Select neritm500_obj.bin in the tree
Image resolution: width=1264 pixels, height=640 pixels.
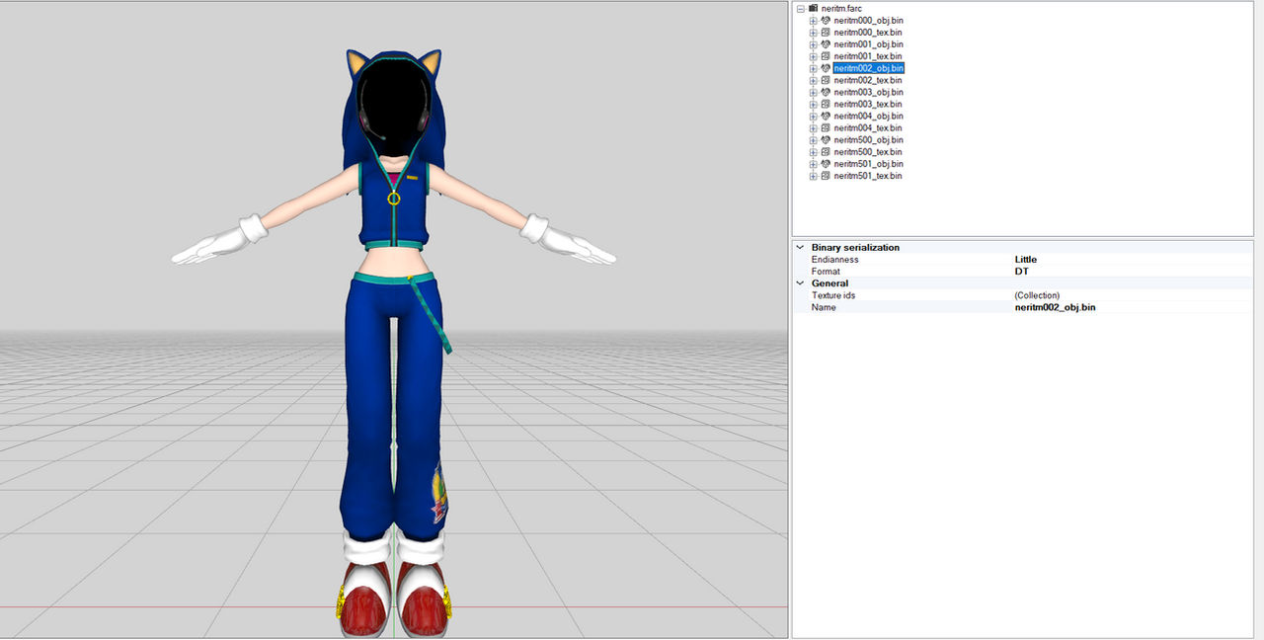(x=868, y=140)
